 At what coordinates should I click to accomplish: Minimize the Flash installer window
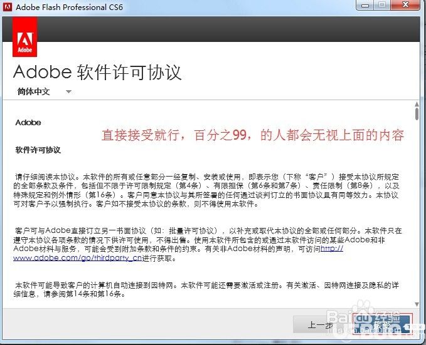[365, 5]
